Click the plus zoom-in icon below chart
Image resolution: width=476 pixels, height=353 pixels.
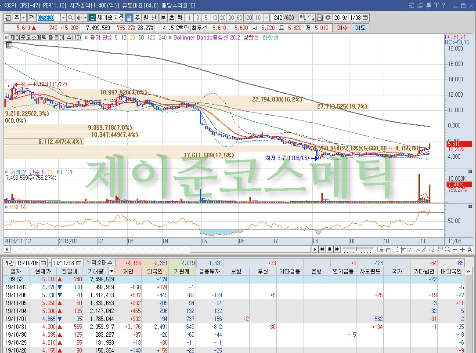[462, 249]
